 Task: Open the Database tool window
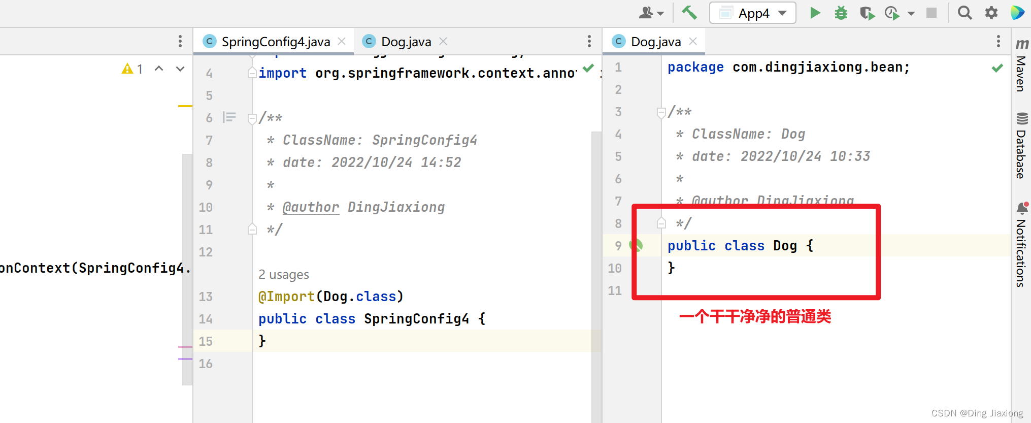[x=1021, y=146]
